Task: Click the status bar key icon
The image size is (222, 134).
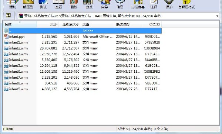Action: 11,129
